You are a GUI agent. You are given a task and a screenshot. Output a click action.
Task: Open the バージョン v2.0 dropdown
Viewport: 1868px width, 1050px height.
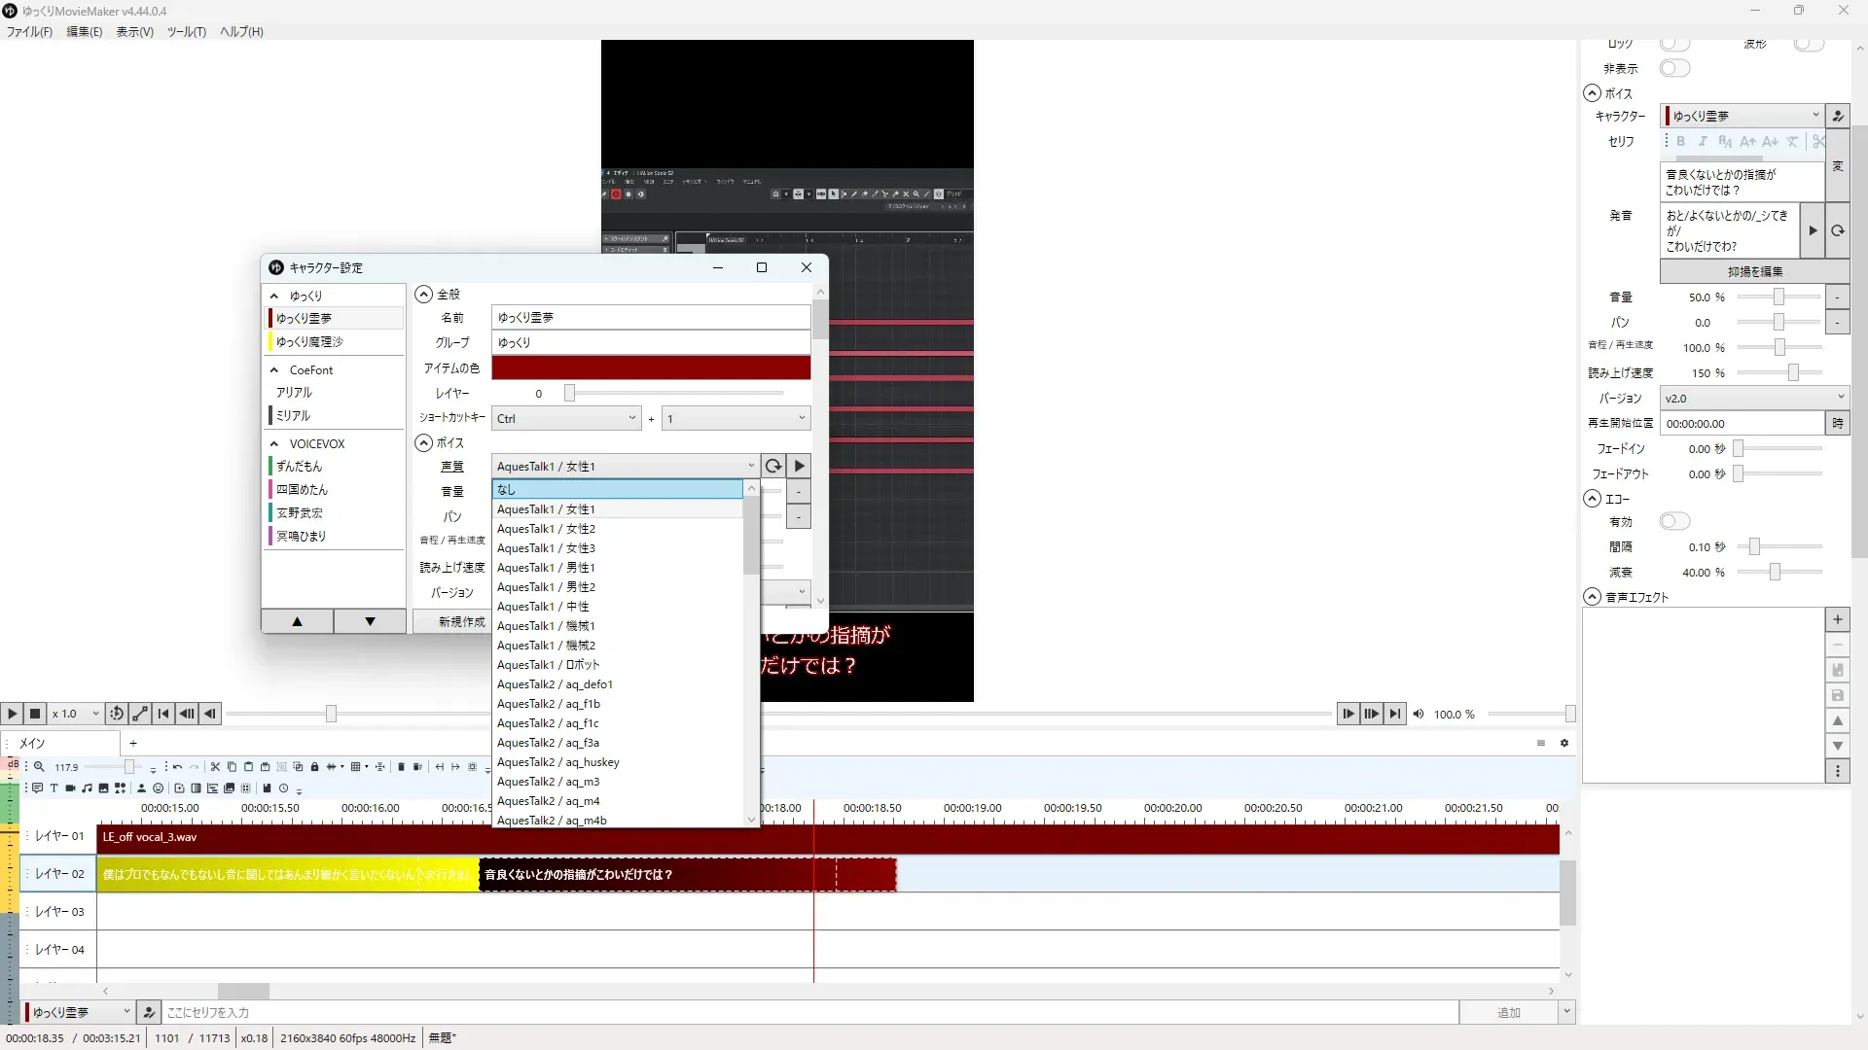1753,398
